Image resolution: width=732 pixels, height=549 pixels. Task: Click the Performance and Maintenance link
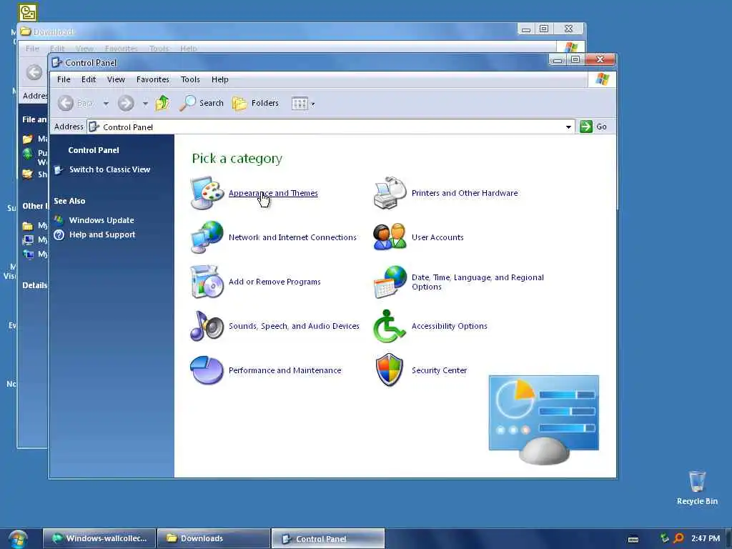285,370
